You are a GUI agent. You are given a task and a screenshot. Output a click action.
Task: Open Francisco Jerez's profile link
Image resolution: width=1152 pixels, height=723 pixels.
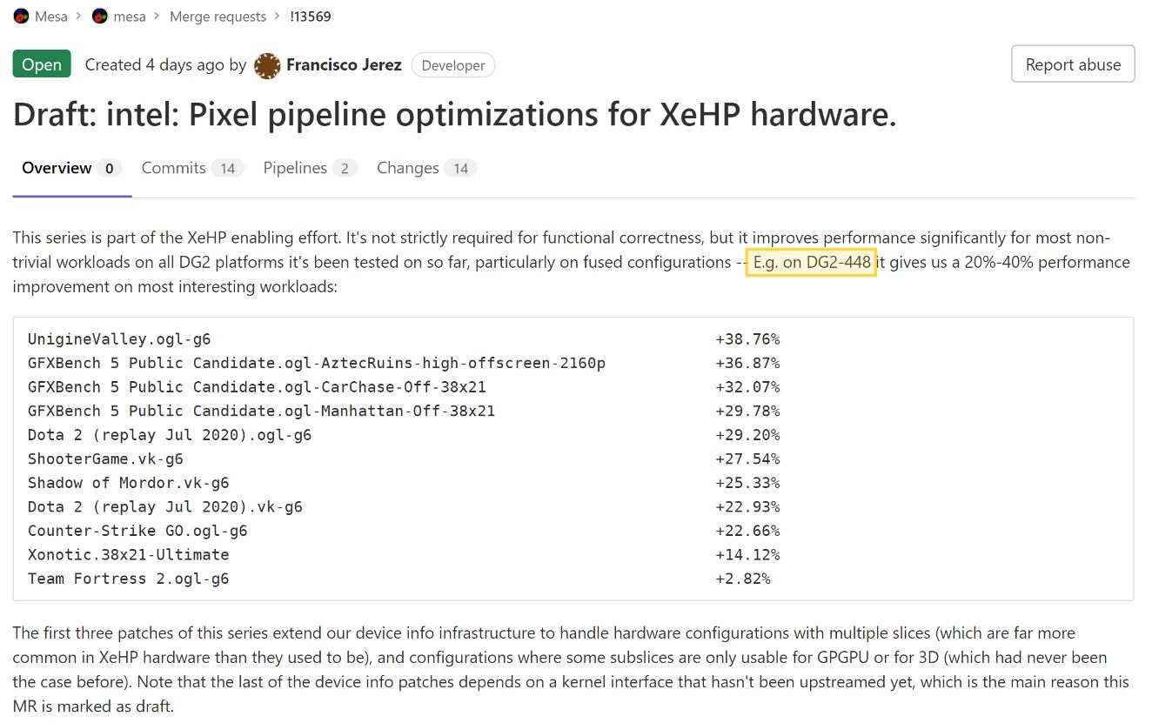coord(344,65)
